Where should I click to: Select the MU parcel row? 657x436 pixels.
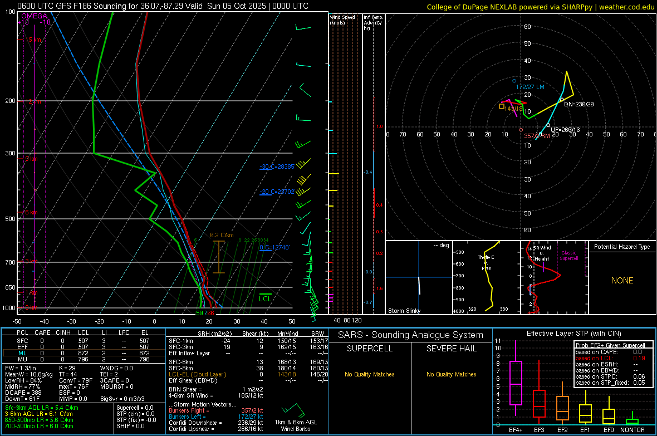click(x=84, y=359)
